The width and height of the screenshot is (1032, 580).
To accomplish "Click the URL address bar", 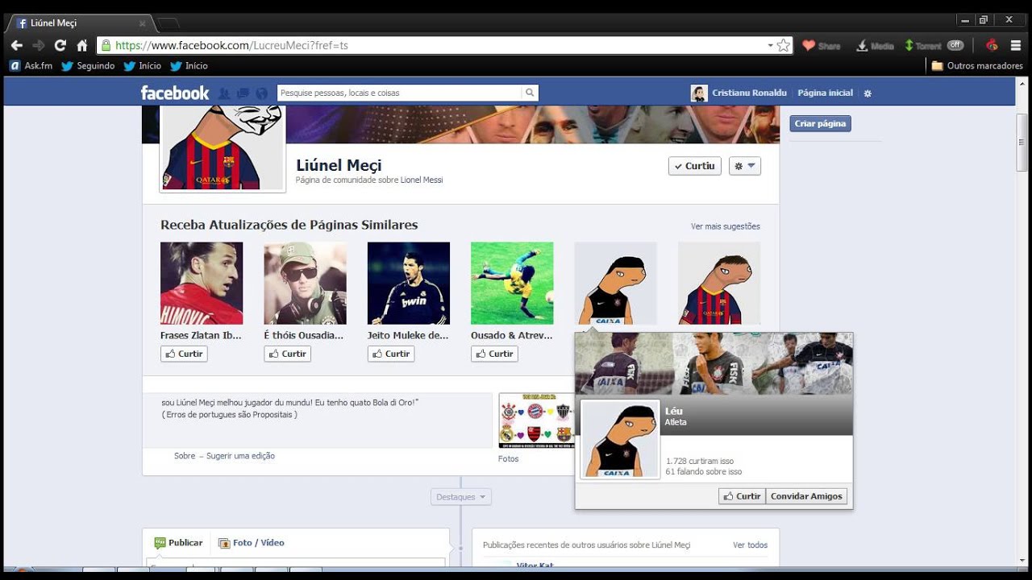I will point(435,46).
